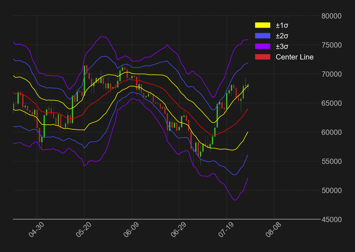Select the 04-30 date axis label
The width and height of the screenshot is (355, 252).
coord(36,230)
